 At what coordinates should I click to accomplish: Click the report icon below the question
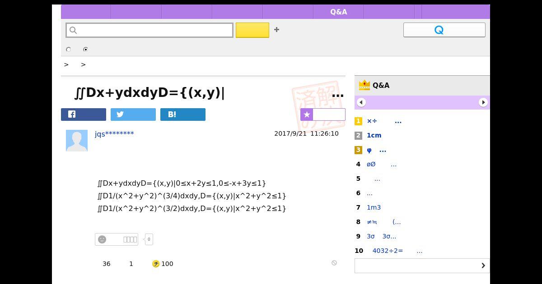(x=334, y=263)
